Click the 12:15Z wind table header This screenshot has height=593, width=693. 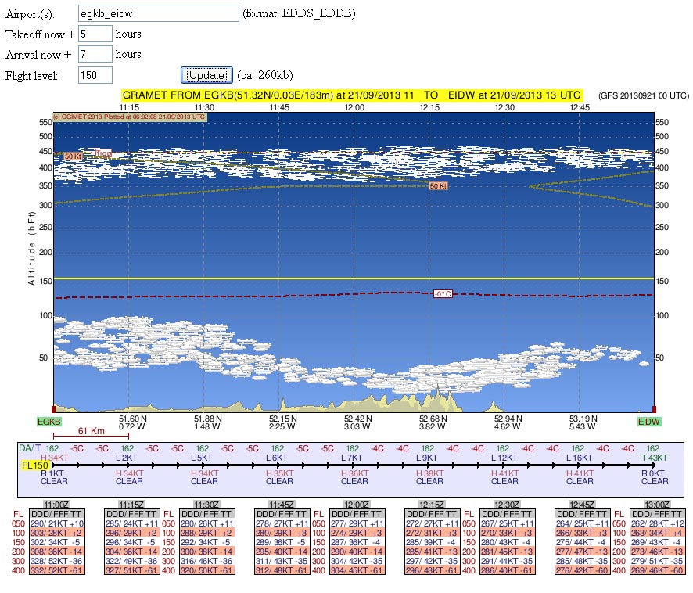point(432,504)
